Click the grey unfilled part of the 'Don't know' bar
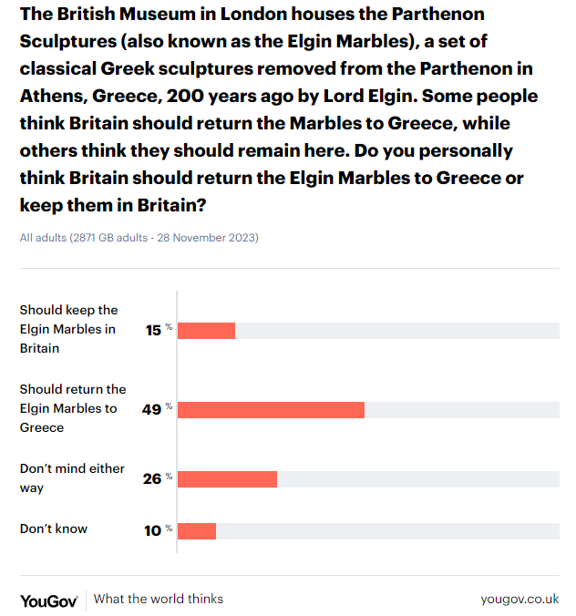Screen dimensions: 576x616 (387, 530)
